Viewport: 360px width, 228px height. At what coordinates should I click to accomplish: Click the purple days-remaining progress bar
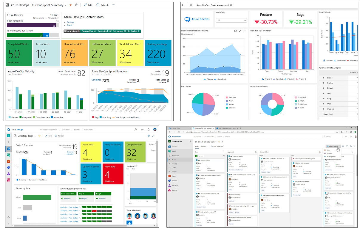pyautogui.click(x=31, y=26)
